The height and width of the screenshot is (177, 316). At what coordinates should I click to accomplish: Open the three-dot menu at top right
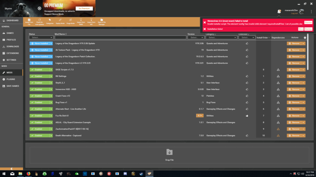[x=311, y=11]
